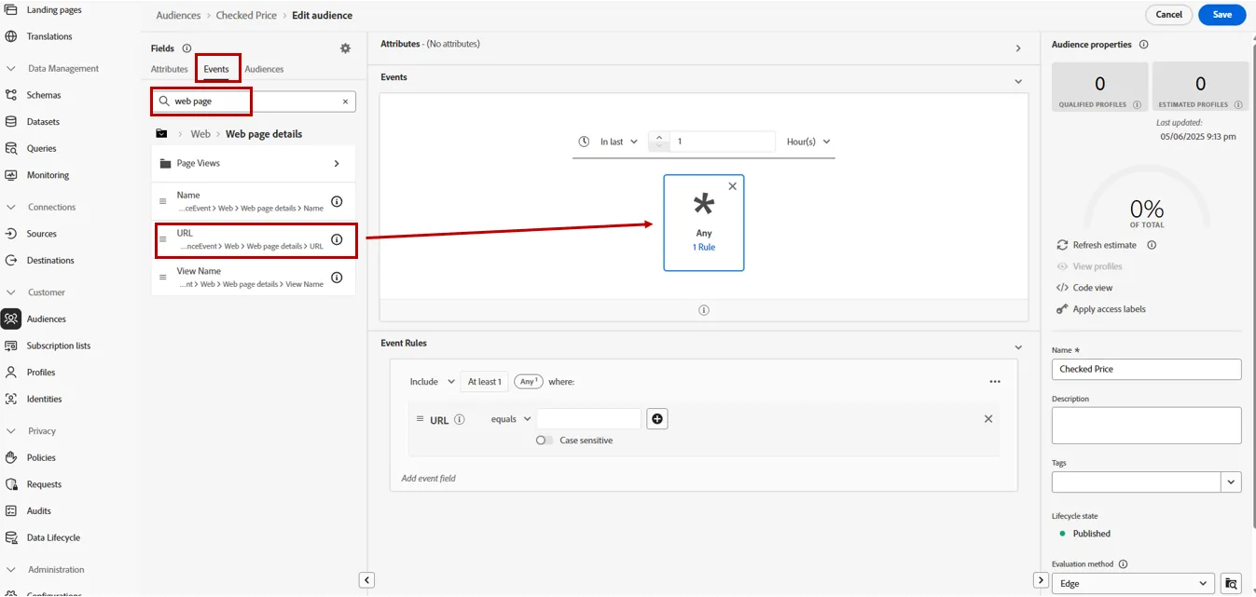Collapse the Data Management sidebar group
This screenshot has height=597, width=1256.
(x=11, y=69)
